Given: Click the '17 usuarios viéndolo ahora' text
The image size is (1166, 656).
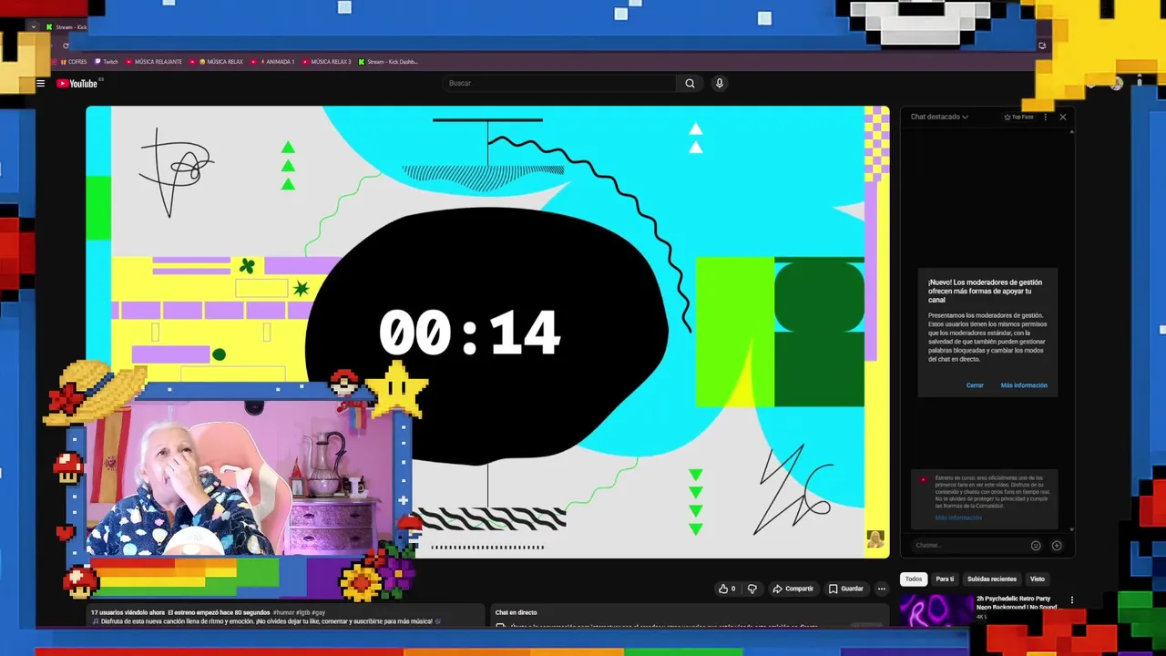Looking at the screenshot, I should (x=128, y=612).
